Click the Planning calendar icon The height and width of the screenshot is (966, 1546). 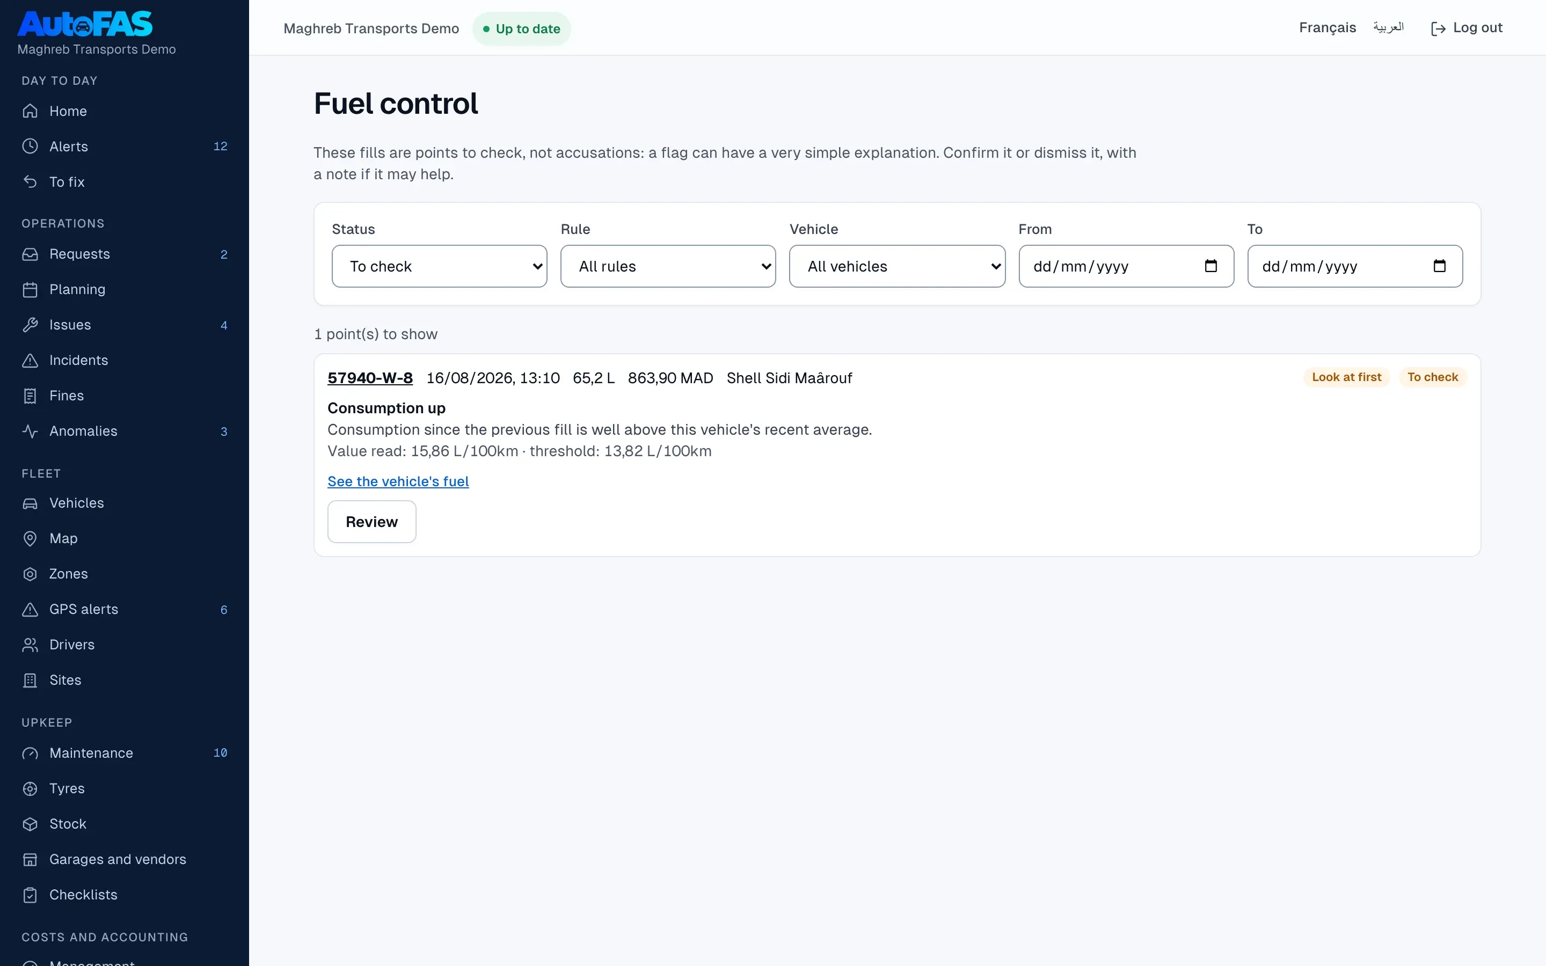click(30, 289)
